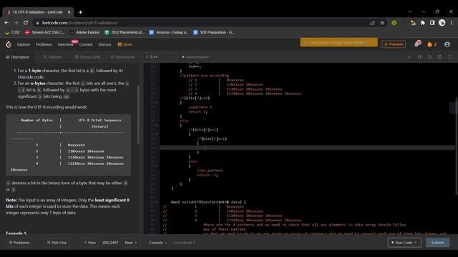
Task: Open Interview menu item
Action: pos(65,44)
